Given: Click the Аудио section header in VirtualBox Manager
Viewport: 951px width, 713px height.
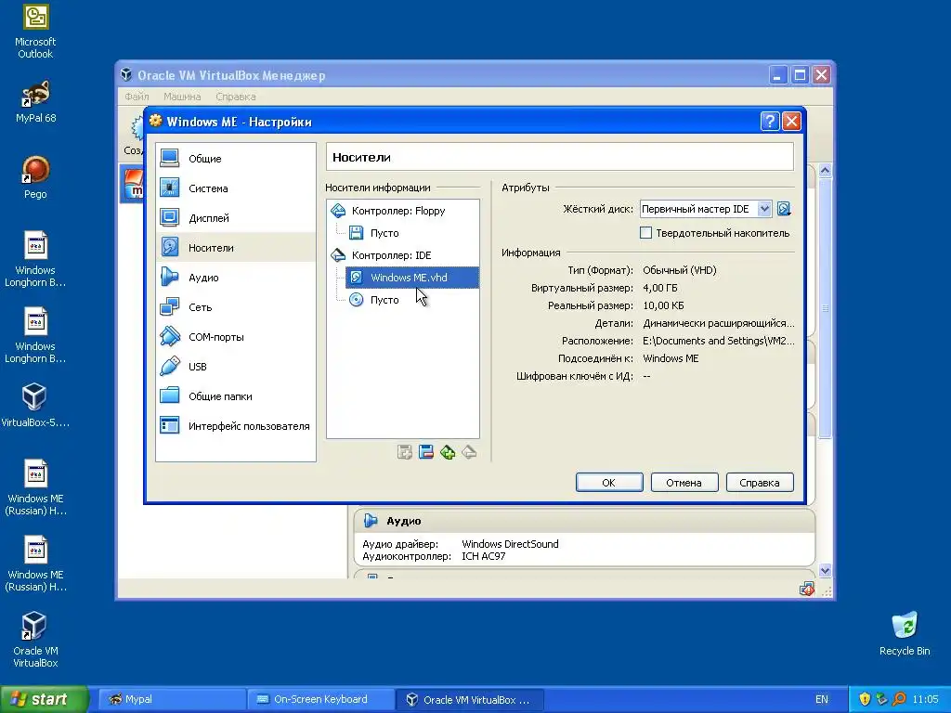Looking at the screenshot, I should pyautogui.click(x=583, y=521).
